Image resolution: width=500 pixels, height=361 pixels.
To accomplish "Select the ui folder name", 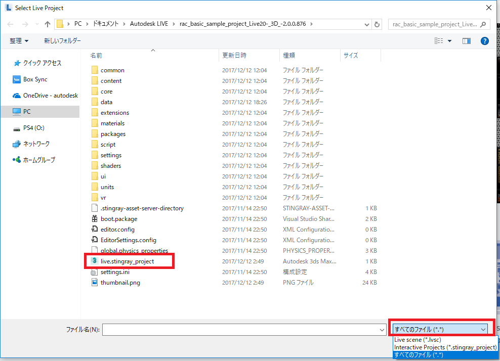I will (x=103, y=176).
